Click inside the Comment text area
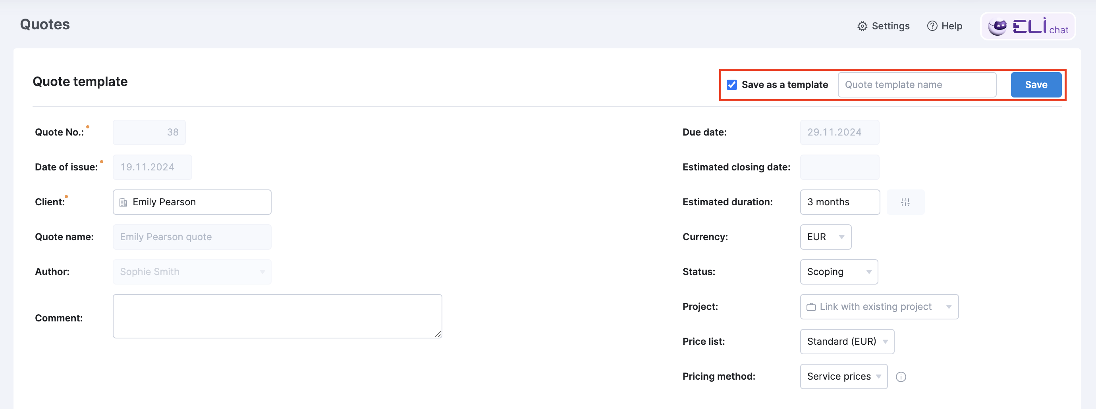 [278, 316]
